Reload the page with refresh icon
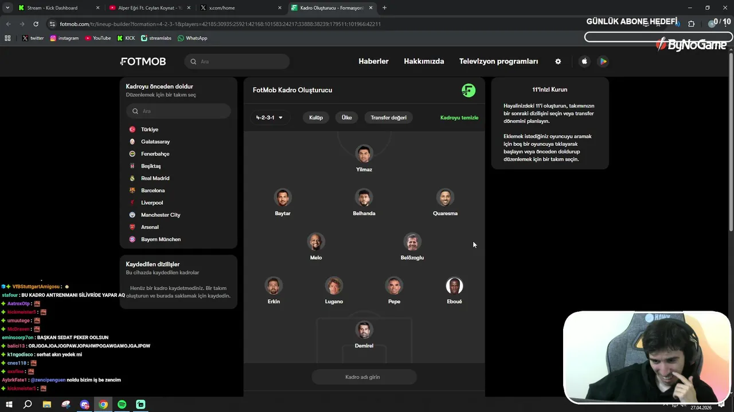The image size is (734, 412). pos(36,24)
